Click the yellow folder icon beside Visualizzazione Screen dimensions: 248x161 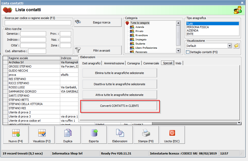point(236,46)
